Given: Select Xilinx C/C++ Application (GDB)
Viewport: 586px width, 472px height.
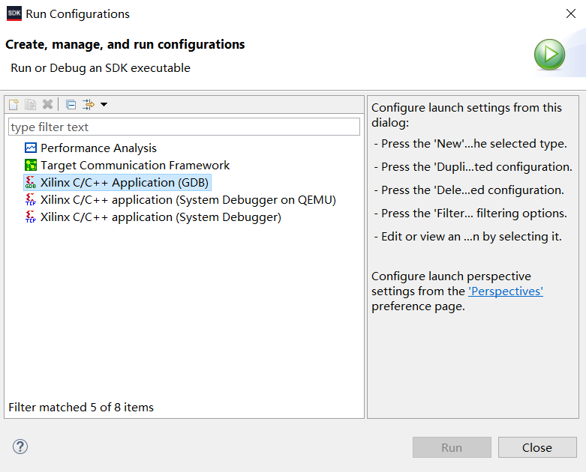Looking at the screenshot, I should point(125,183).
